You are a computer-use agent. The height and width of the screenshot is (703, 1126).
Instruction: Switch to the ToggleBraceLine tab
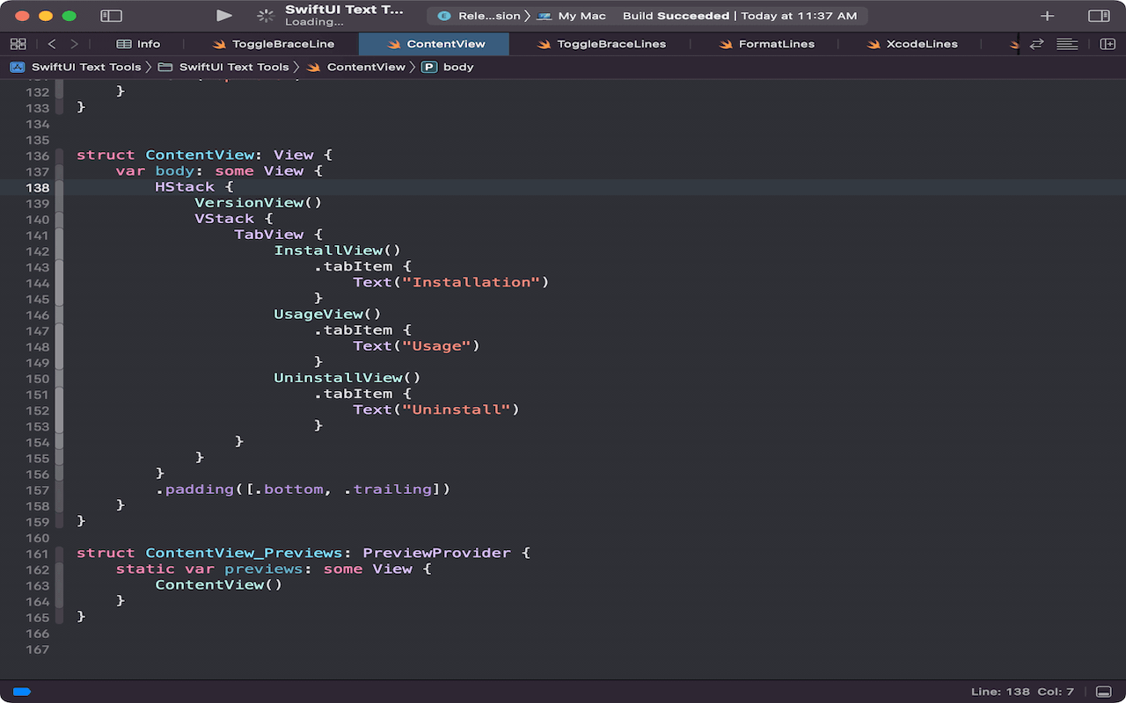coord(274,44)
